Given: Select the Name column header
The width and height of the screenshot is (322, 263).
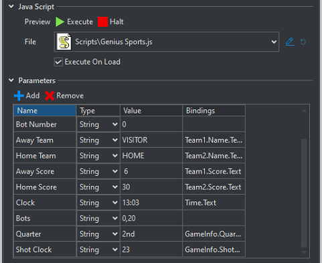Looking at the screenshot, I should (45, 111).
